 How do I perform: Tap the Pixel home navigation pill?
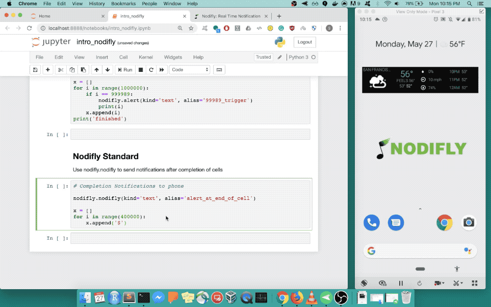[420, 269]
